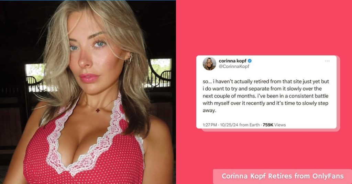Click the 1:27 PM timestamp
The image size is (352, 184).
point(210,125)
